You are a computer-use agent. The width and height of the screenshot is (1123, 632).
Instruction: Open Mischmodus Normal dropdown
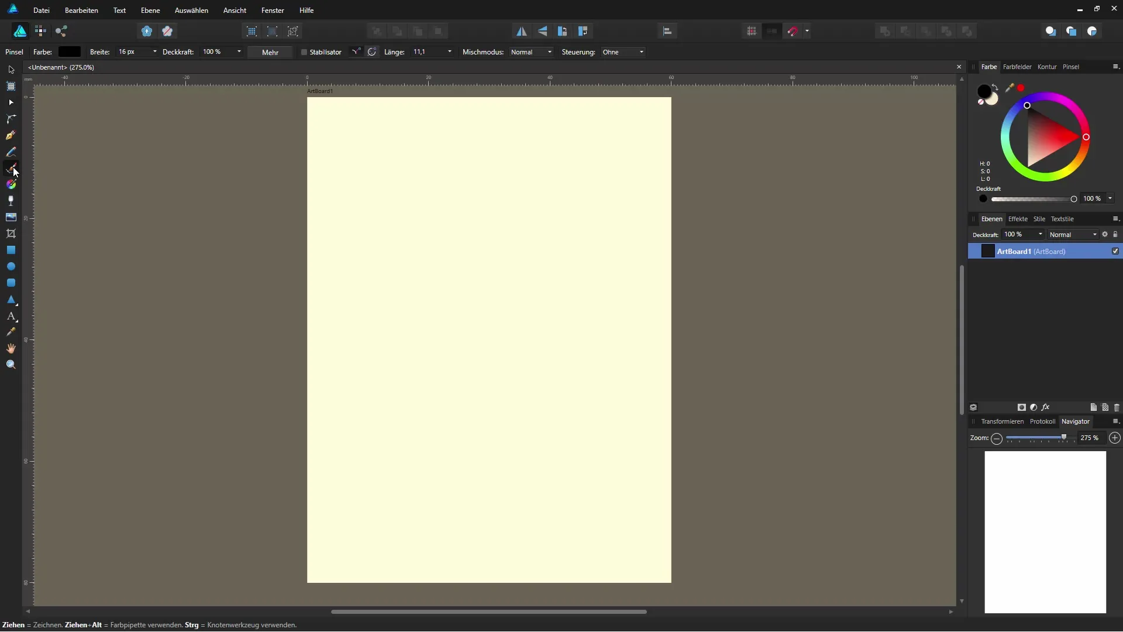531,52
